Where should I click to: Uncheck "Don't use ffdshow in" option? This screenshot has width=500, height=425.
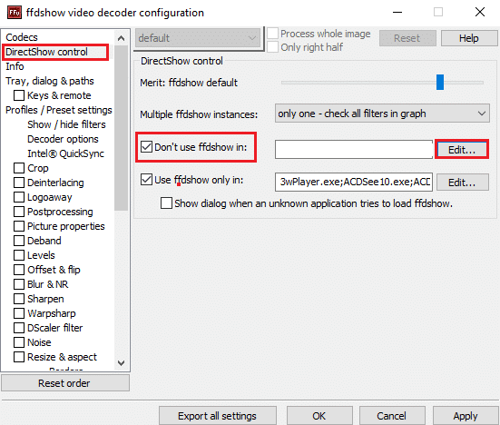click(146, 147)
